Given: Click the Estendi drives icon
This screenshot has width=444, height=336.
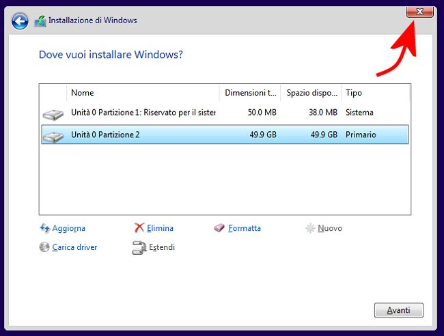Looking at the screenshot, I should click(139, 247).
